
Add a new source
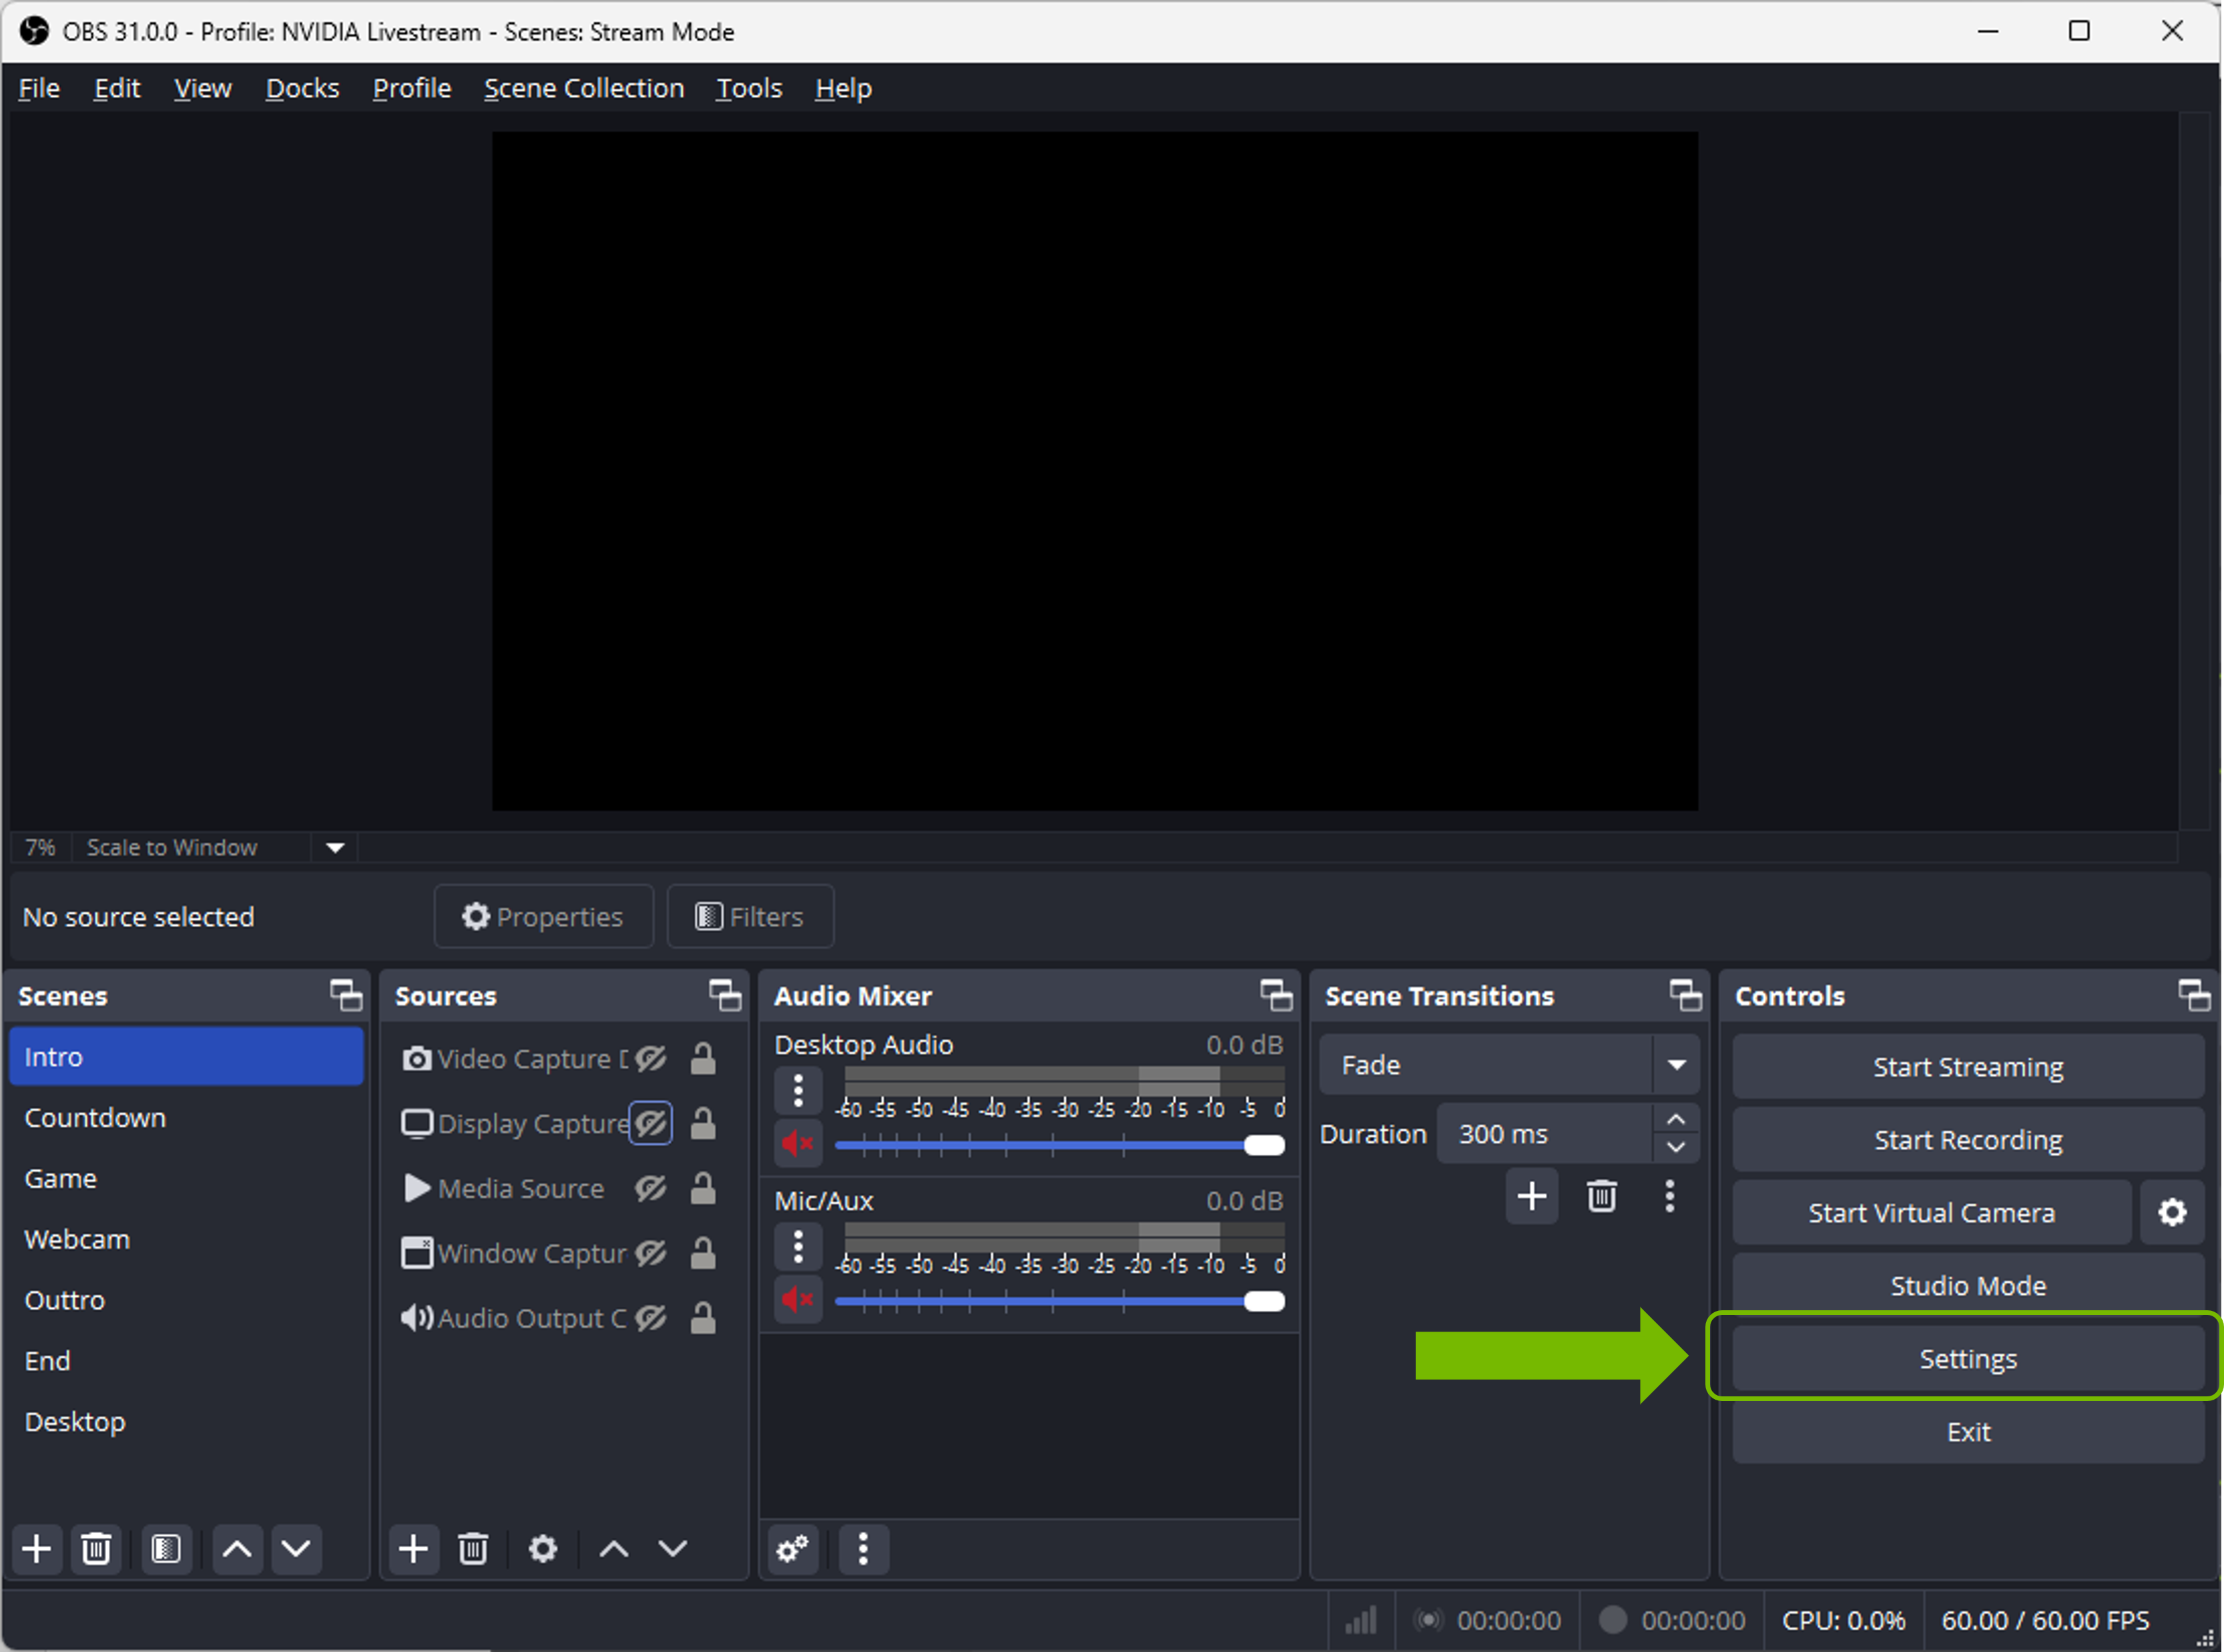(414, 1549)
